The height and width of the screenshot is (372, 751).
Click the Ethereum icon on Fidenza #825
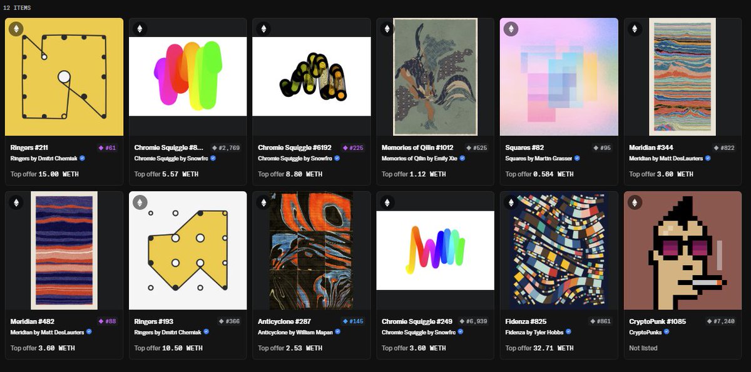[x=511, y=202]
